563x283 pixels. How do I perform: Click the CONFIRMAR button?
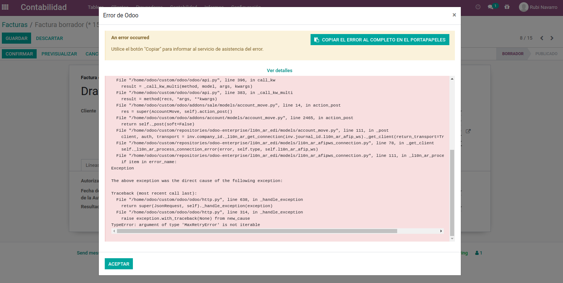(19, 54)
